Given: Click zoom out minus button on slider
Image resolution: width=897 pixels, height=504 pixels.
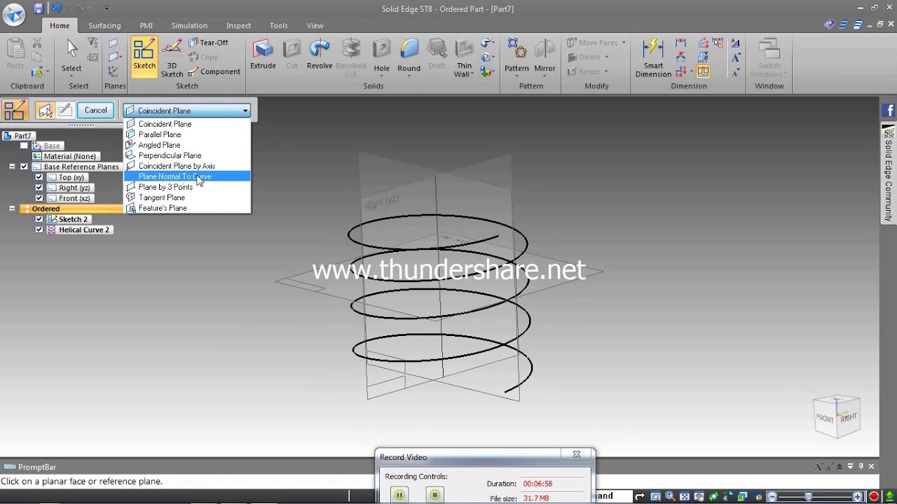Looking at the screenshot, I should [772, 496].
